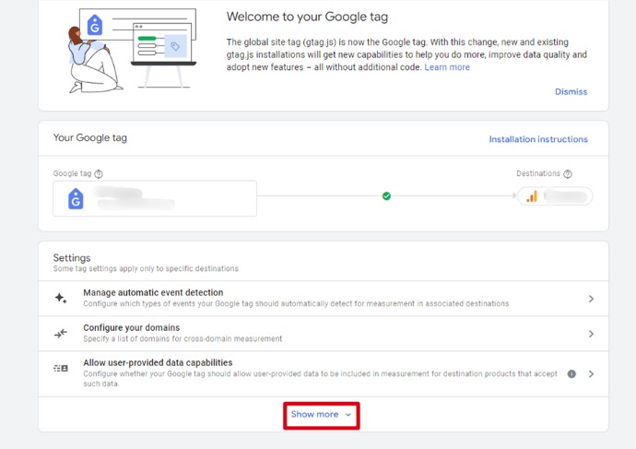636x449 pixels.
Task: Click the Show more button
Action: pos(321,415)
